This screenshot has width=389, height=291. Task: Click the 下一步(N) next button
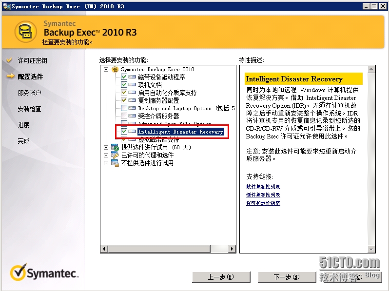pos(287,277)
